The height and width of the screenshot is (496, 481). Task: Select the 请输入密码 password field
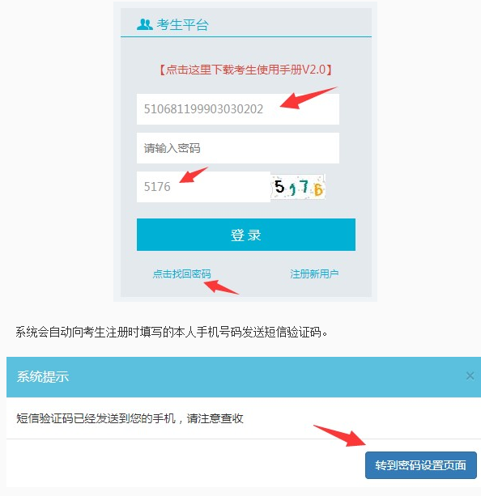click(x=238, y=148)
